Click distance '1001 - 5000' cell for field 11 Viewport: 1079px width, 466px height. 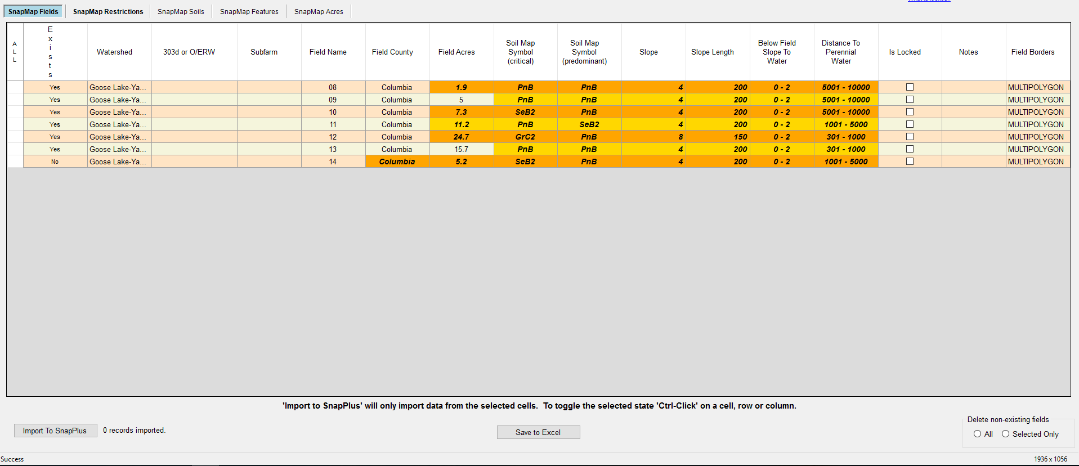[846, 124]
